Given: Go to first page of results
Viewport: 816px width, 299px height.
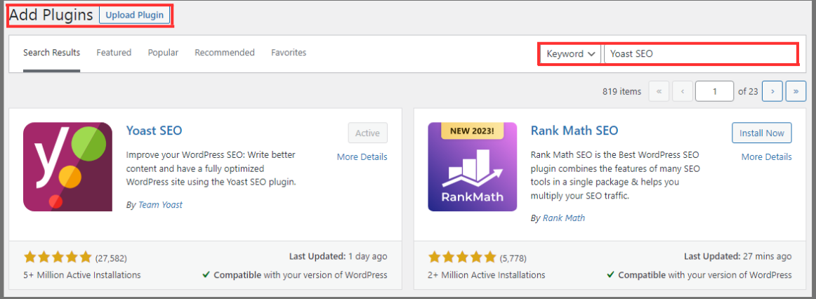Looking at the screenshot, I should click(659, 91).
